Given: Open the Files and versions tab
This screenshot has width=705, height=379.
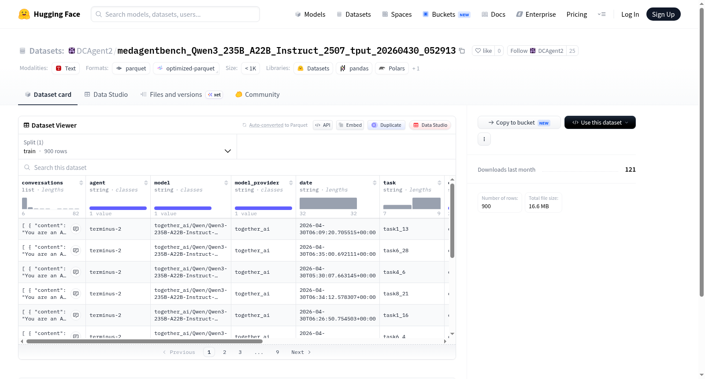Looking at the screenshot, I should (x=182, y=95).
